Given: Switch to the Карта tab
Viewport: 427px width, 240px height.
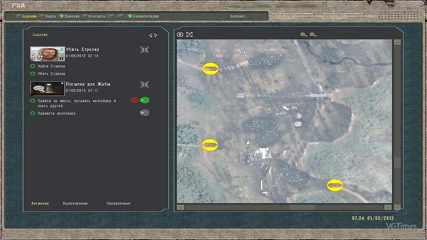Looking at the screenshot, I should click(x=51, y=16).
